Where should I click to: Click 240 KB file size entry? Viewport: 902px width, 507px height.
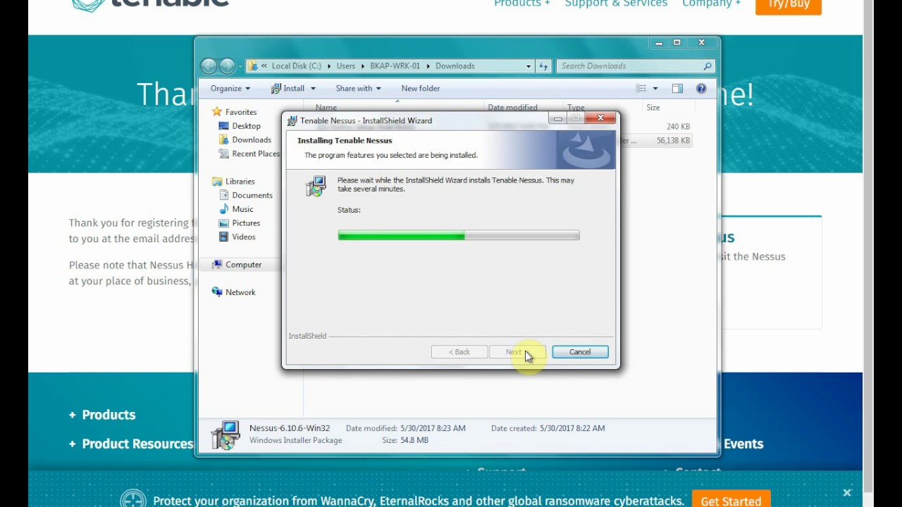pos(678,127)
